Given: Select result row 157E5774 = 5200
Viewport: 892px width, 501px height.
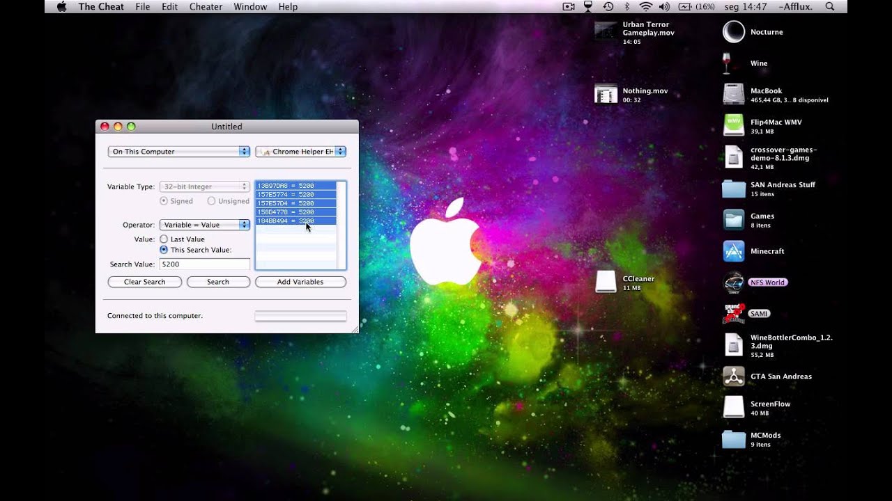Looking at the screenshot, I should (296, 194).
